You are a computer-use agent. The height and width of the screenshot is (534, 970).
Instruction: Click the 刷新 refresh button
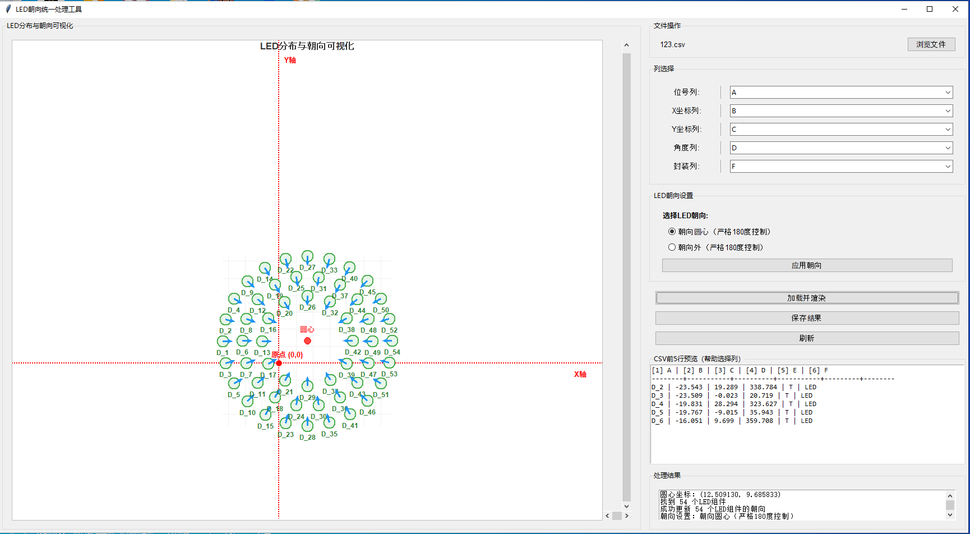tap(807, 338)
